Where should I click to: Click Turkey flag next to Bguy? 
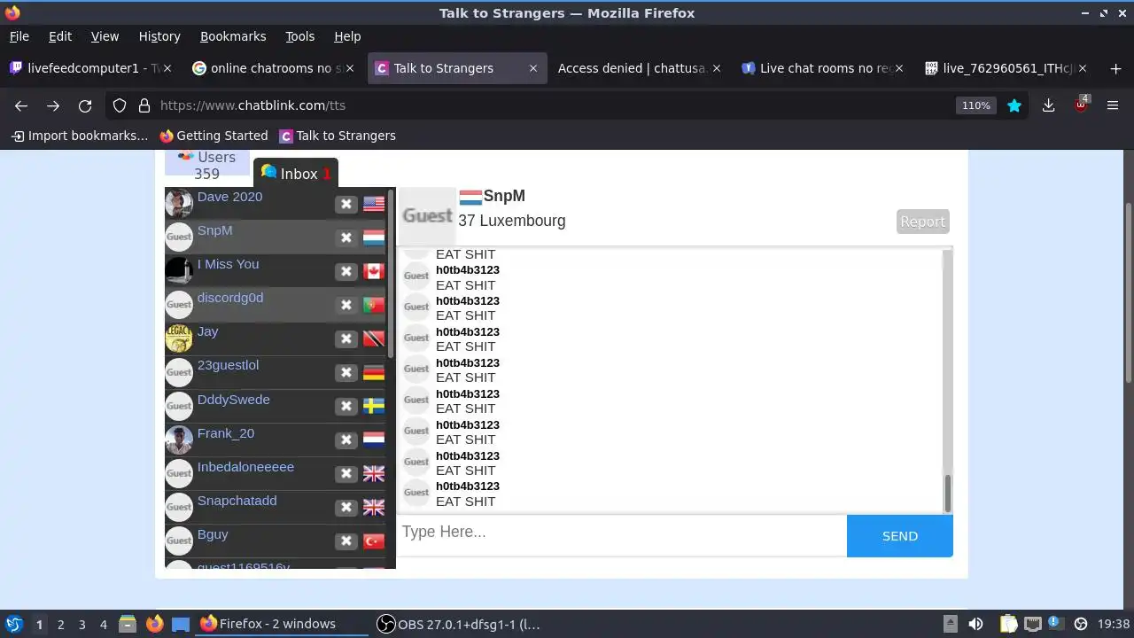click(x=374, y=541)
